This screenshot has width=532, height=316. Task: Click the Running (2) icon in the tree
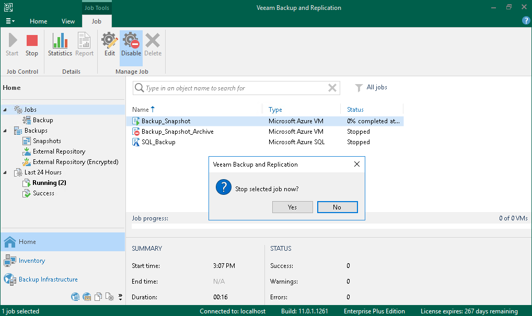coord(27,183)
